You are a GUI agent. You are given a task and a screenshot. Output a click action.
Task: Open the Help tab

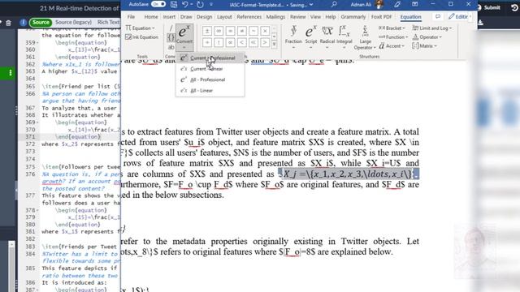coord(331,16)
